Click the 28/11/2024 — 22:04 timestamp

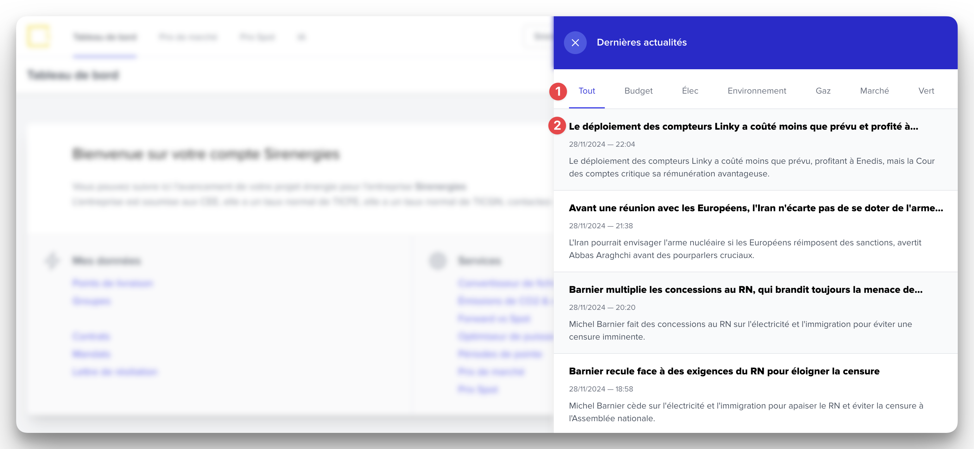click(602, 144)
